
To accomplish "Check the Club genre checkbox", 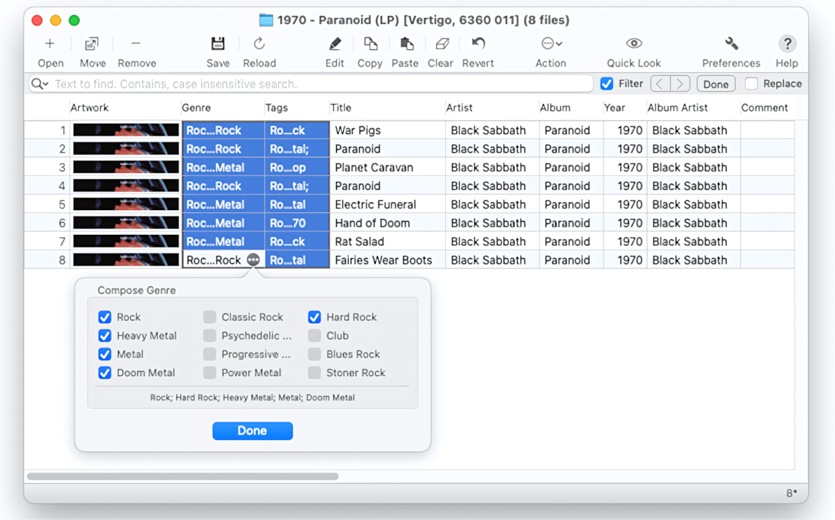I will [x=315, y=336].
